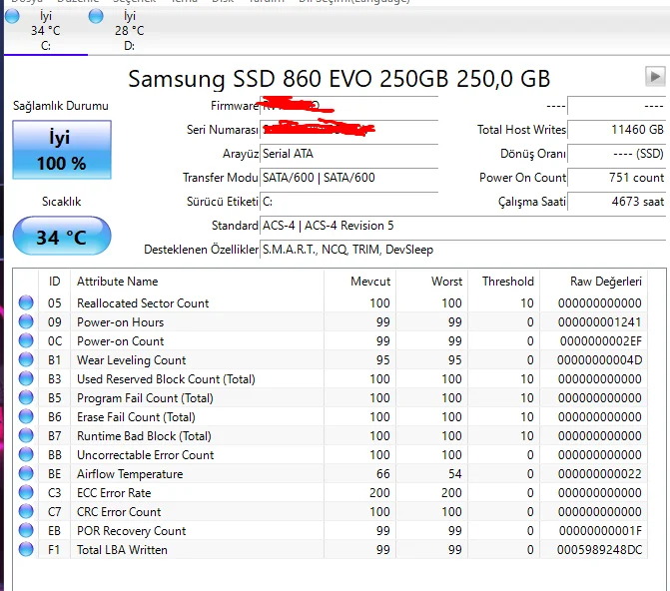Click the status orb for Power-on Hours

tap(26, 321)
